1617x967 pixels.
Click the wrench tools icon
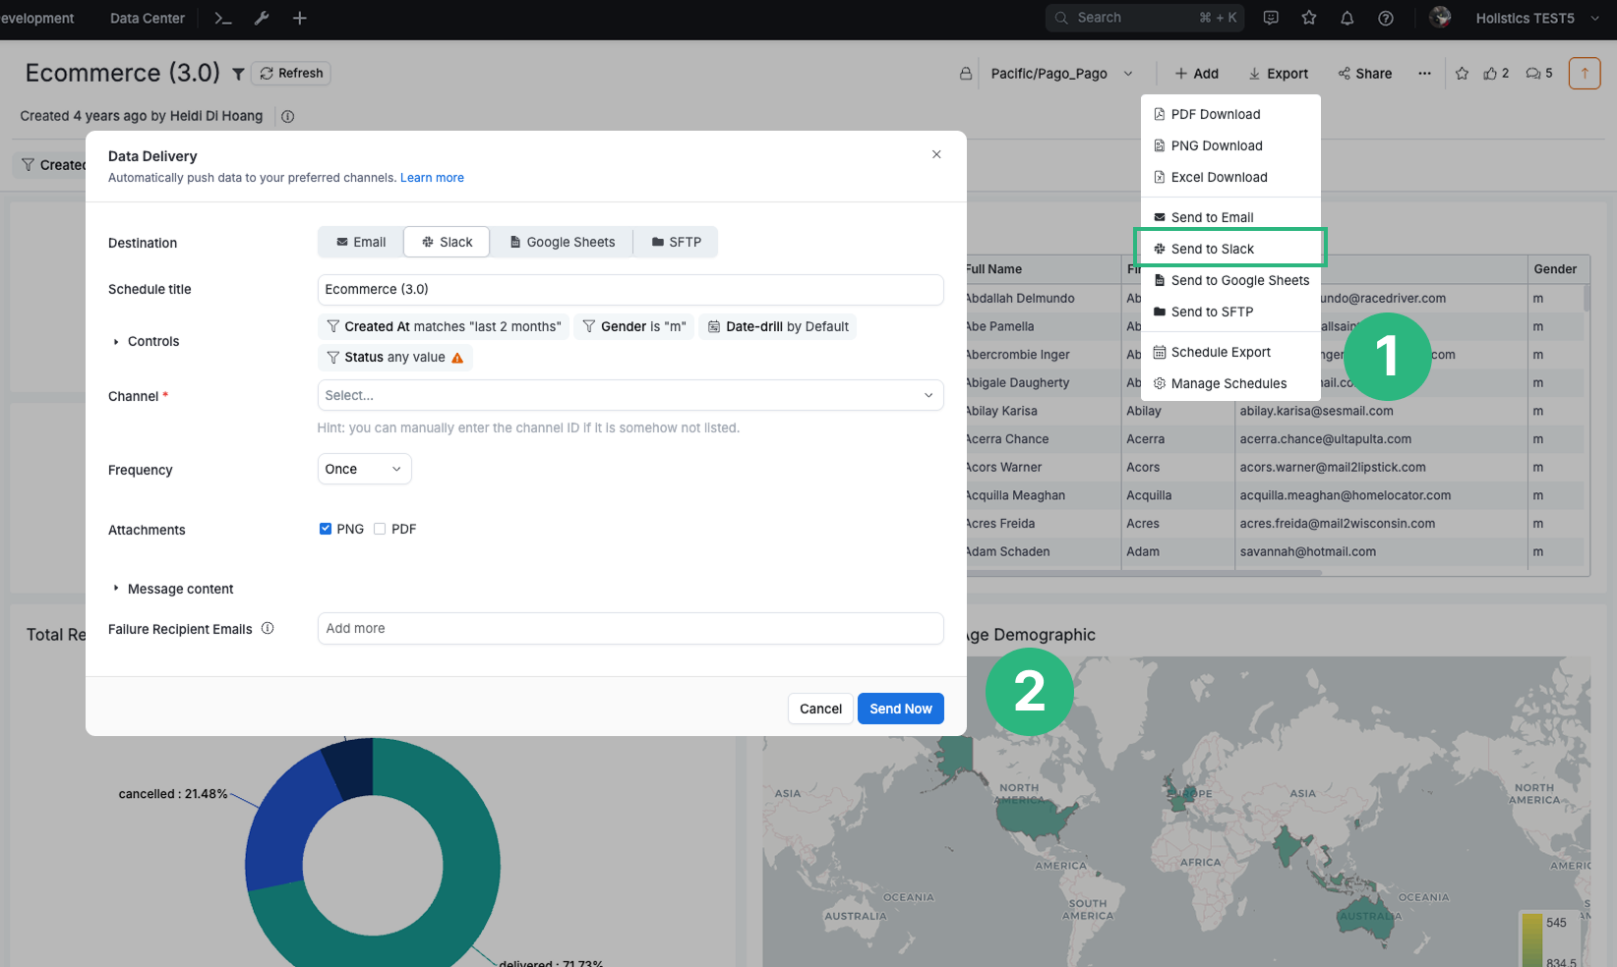coord(262,18)
